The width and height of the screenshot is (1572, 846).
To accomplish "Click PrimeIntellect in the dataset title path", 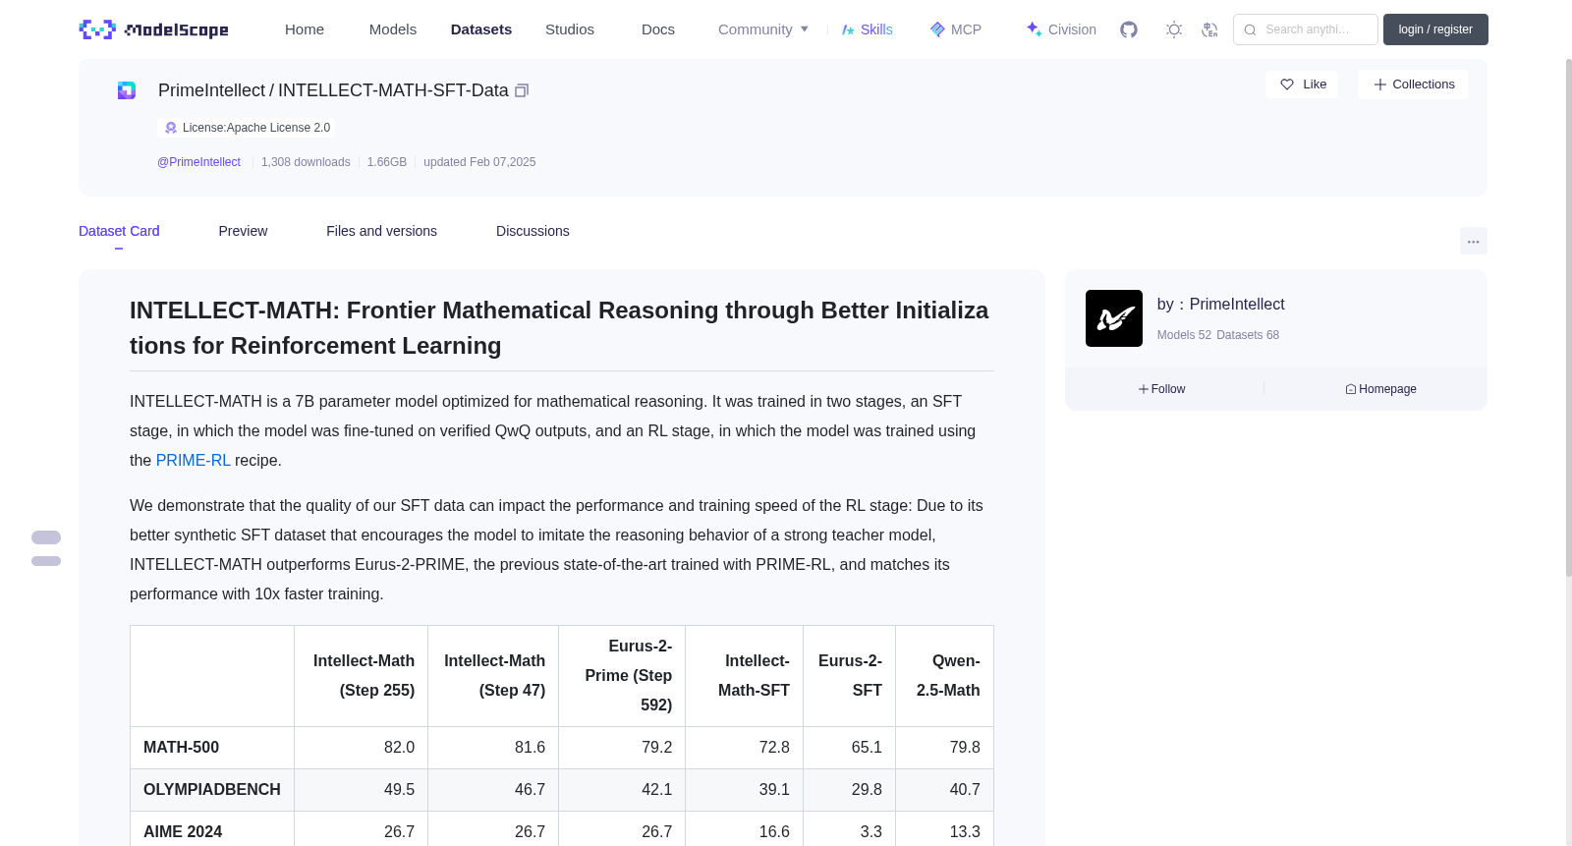I will 211,90.
